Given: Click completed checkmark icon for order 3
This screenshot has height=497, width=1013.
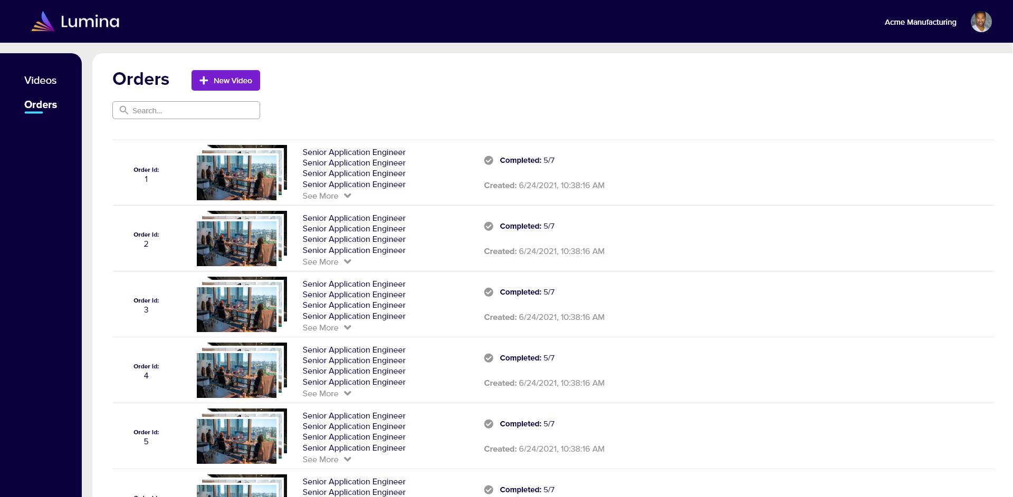Looking at the screenshot, I should [489, 292].
